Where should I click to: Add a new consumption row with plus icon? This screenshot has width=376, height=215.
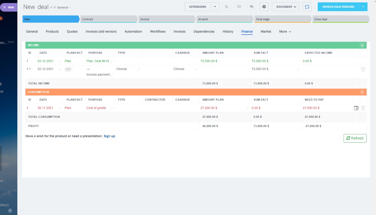pyautogui.click(x=362, y=92)
